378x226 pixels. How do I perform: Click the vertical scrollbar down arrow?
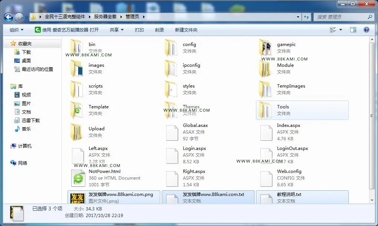(x=372, y=200)
